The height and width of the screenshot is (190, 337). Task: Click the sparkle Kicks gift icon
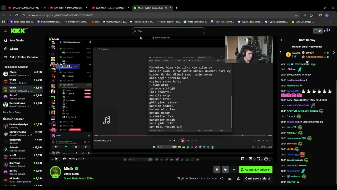click(234, 170)
